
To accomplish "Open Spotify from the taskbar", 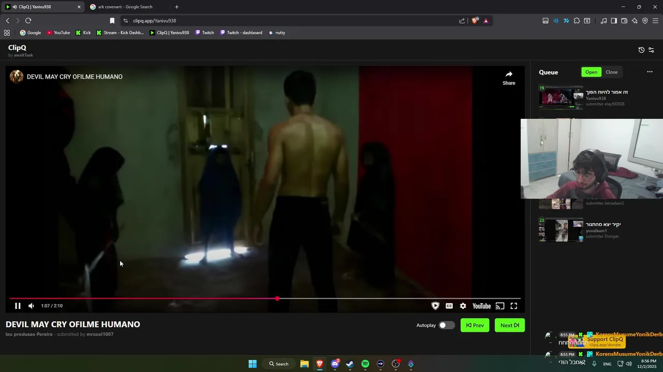I will (365, 364).
